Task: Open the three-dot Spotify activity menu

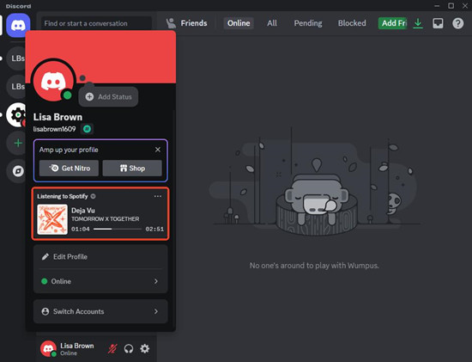Action: (x=158, y=196)
